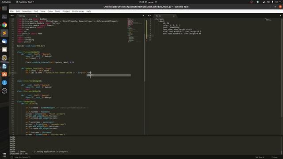Image resolution: width=283 pixels, height=159 pixels.
Task: Select the autocomplete suggestion under the cursor
Action: [x=109, y=75]
